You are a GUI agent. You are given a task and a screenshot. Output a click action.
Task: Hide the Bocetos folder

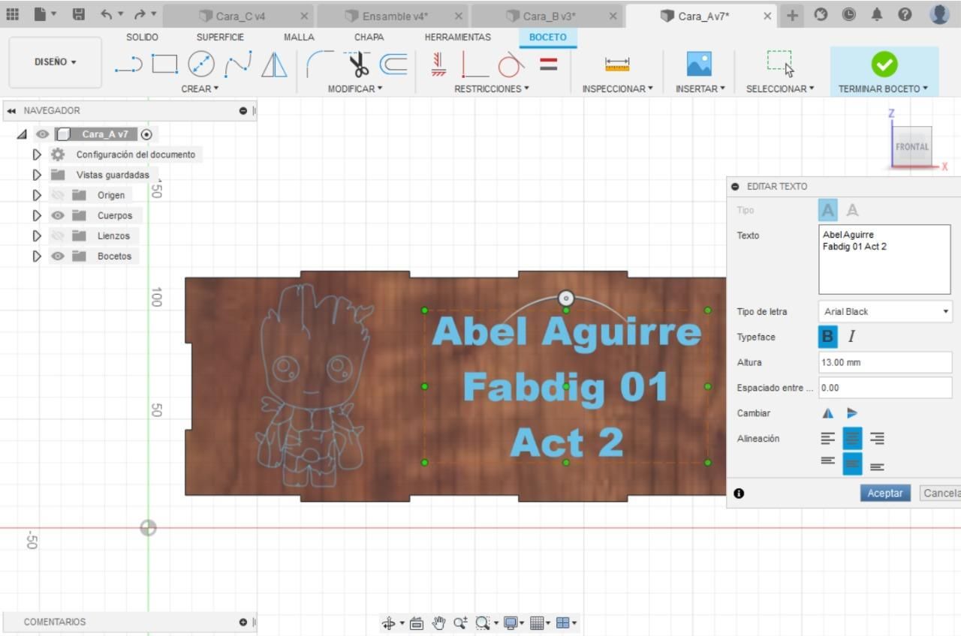click(x=58, y=256)
